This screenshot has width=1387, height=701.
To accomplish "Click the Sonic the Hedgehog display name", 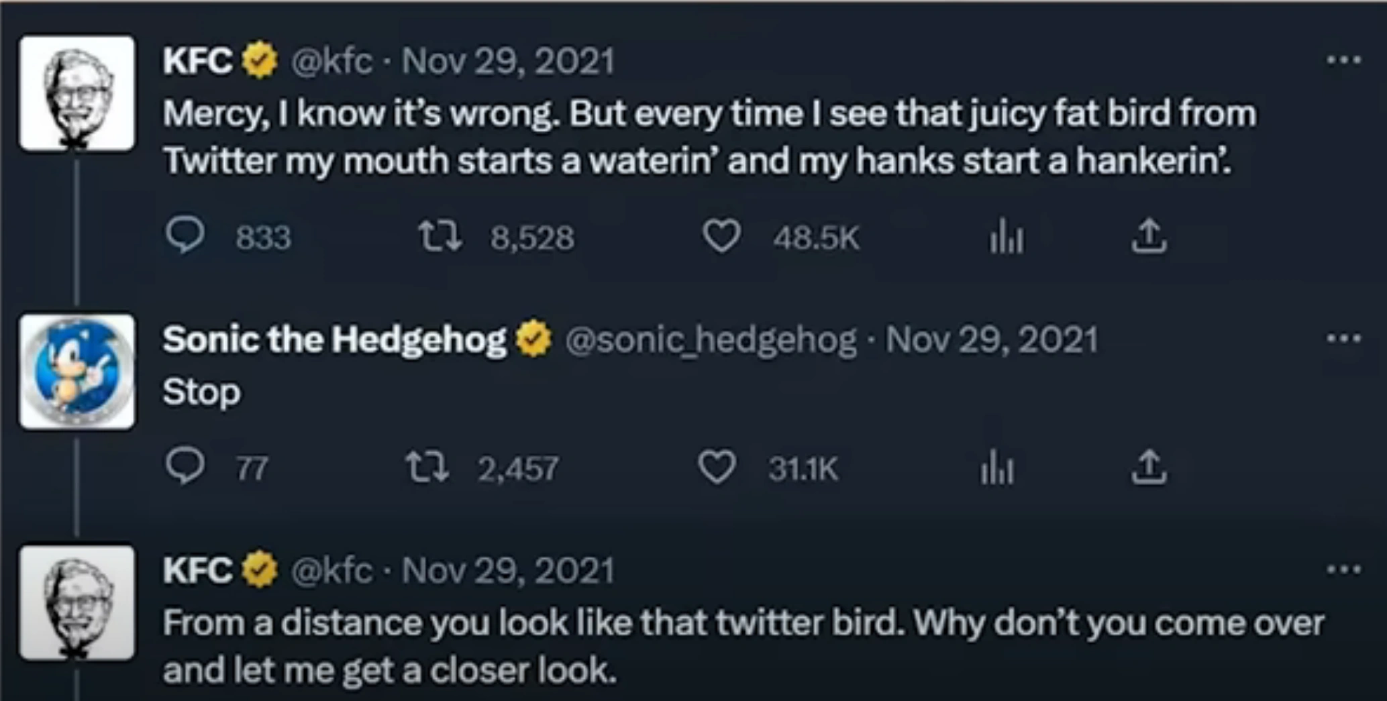I will (x=334, y=339).
